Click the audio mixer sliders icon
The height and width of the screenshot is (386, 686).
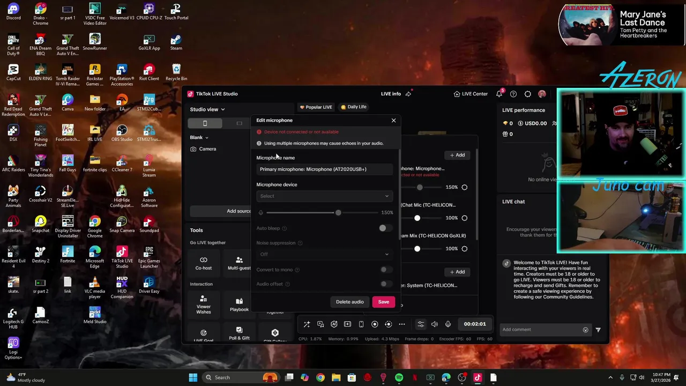[421, 324]
